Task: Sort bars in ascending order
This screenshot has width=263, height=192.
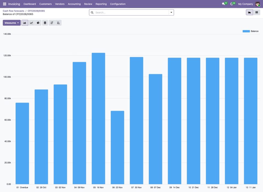Action: [58, 23]
